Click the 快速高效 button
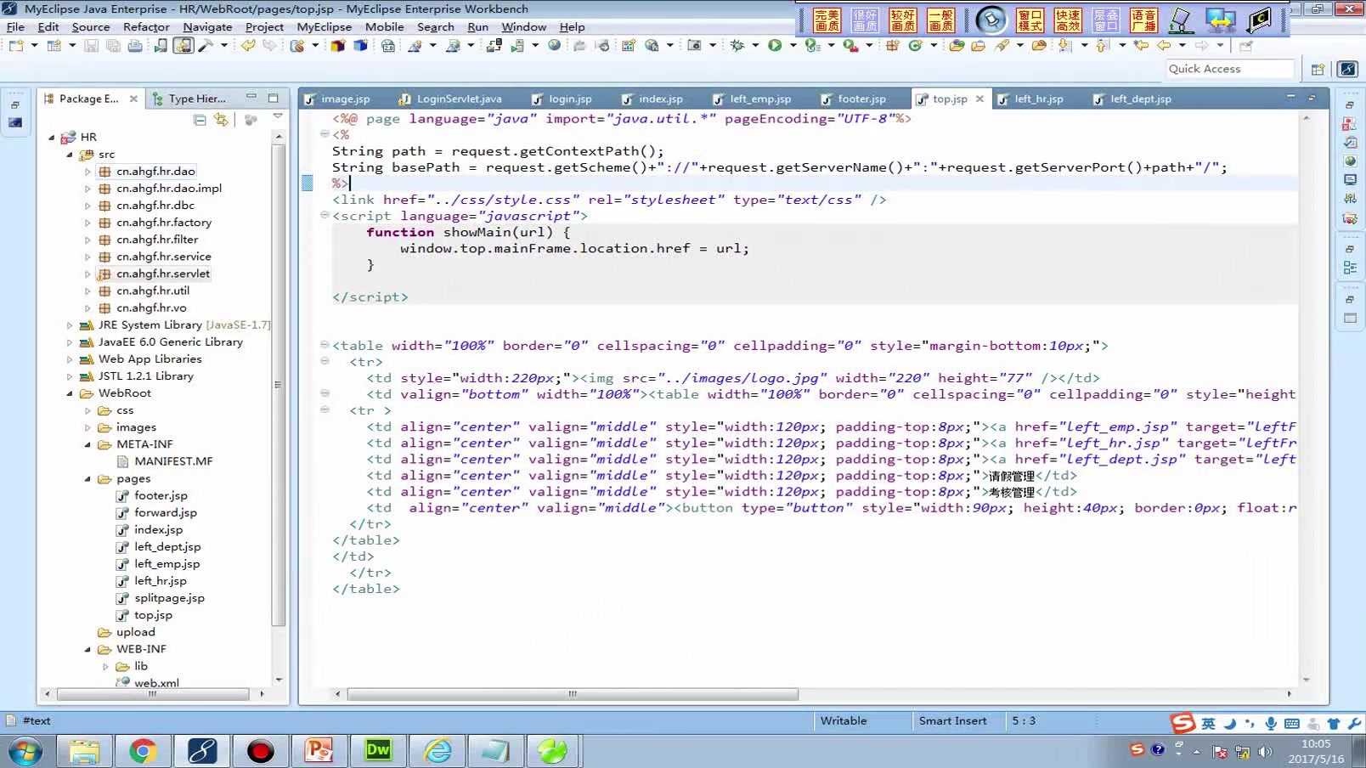The height and width of the screenshot is (768, 1366). tap(1068, 20)
